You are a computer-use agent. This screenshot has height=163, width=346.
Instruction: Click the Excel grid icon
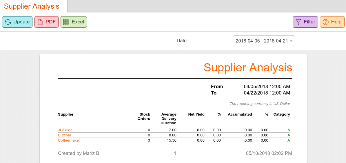(x=66, y=22)
